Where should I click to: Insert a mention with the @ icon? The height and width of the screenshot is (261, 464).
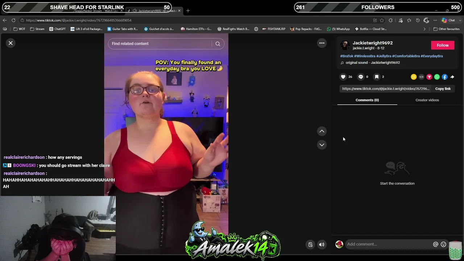[436, 244]
